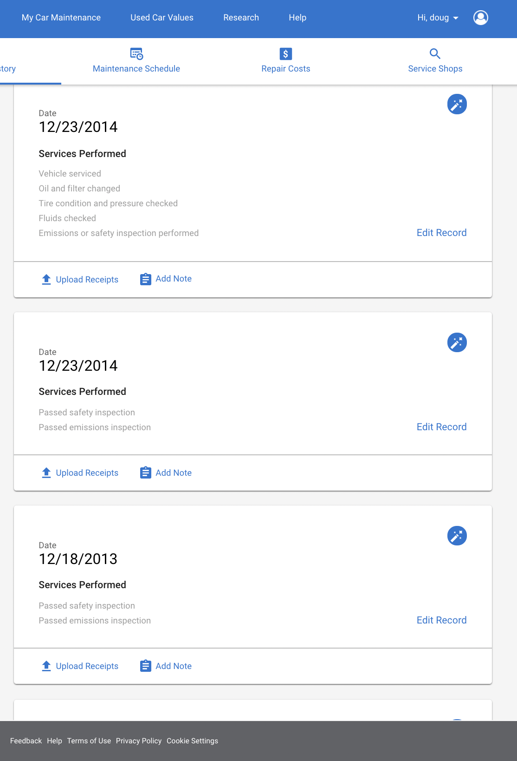Click the user profile avatar icon
Image resolution: width=517 pixels, height=761 pixels.
(x=481, y=18)
